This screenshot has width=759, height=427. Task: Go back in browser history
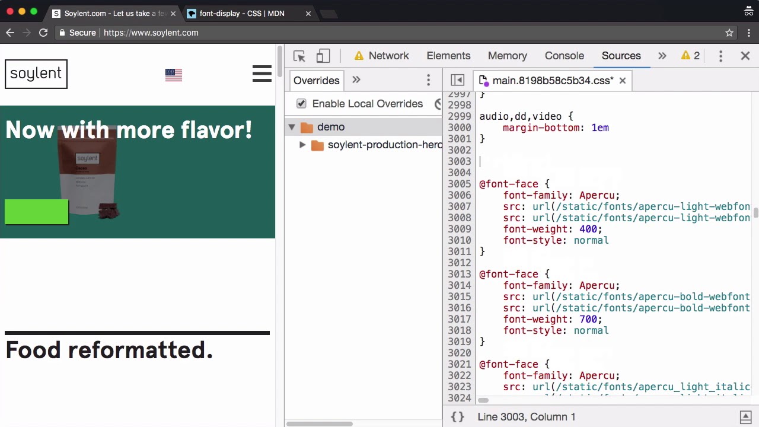[10, 33]
